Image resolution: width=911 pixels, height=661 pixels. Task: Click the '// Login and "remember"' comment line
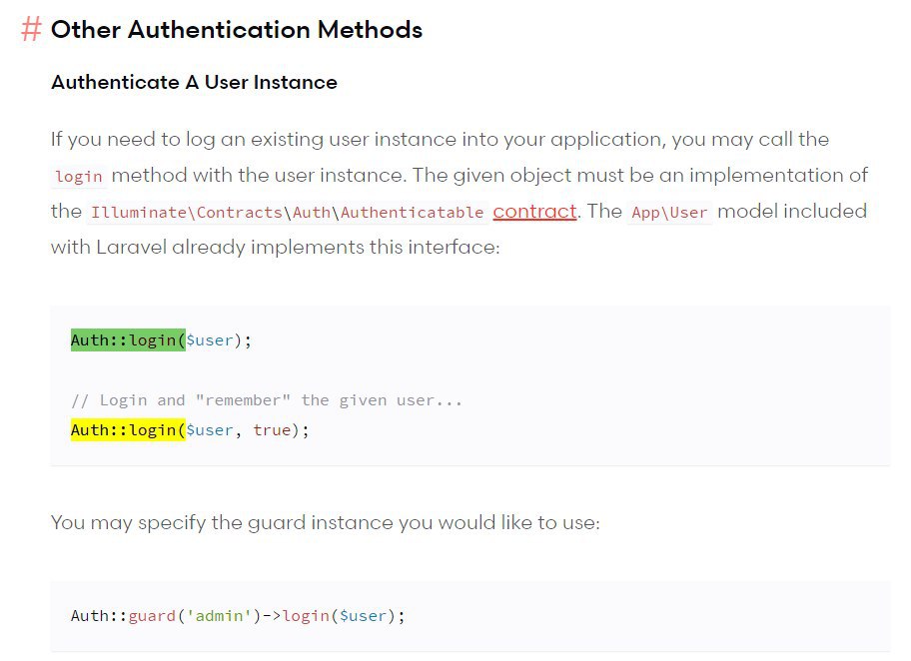tap(267, 400)
